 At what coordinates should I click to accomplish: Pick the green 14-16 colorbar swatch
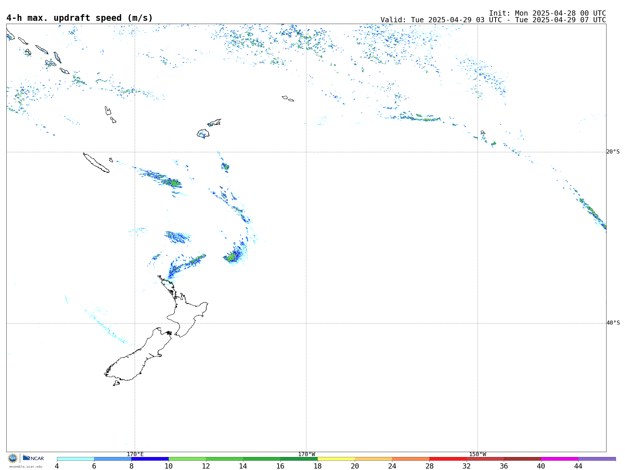[262, 459]
